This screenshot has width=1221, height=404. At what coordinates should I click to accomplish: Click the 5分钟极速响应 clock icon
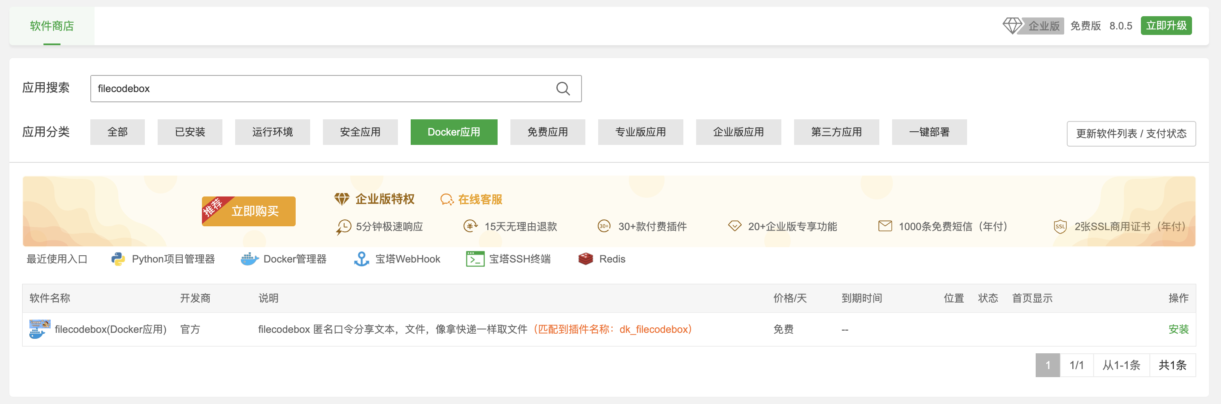344,227
